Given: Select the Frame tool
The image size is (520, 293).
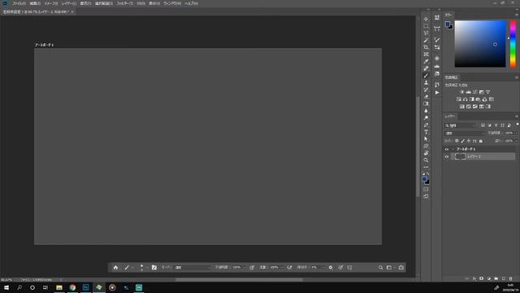Looking at the screenshot, I should click(426, 55).
